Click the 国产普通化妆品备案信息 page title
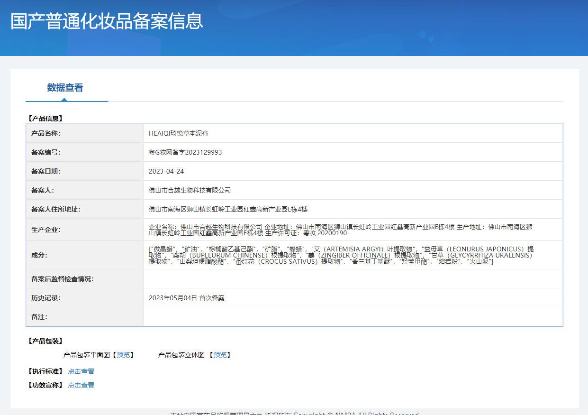 (x=107, y=21)
